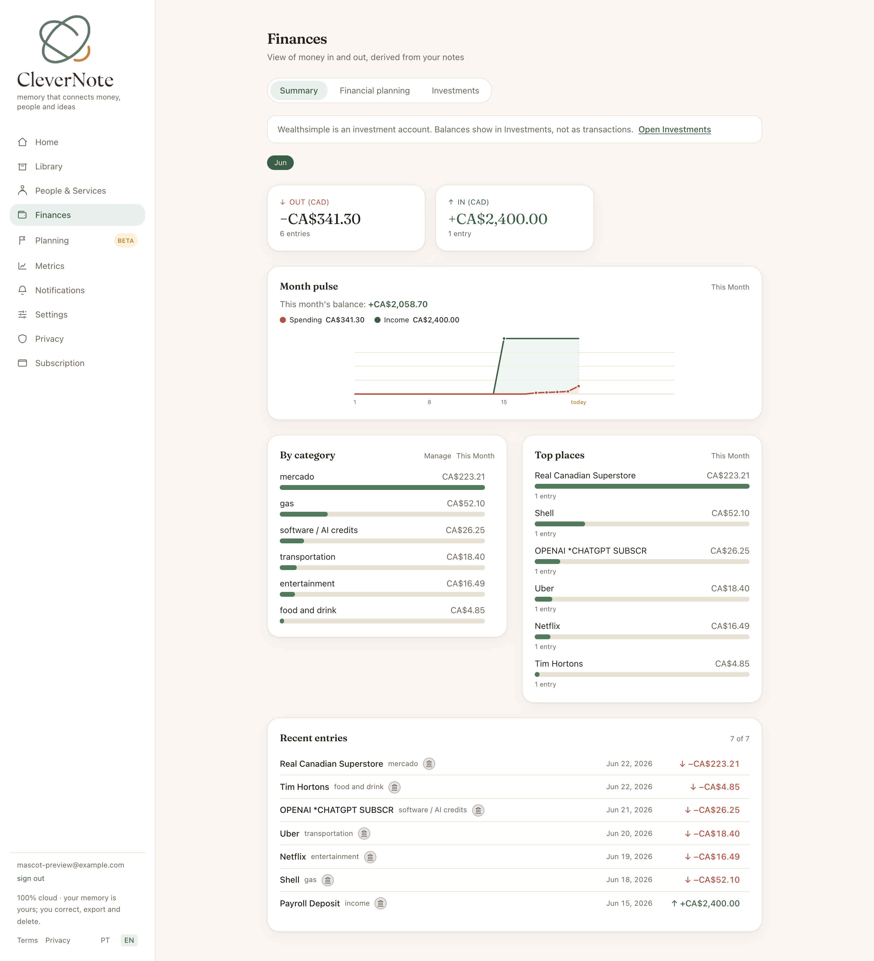Open This Month filter in Top places

tap(730, 456)
